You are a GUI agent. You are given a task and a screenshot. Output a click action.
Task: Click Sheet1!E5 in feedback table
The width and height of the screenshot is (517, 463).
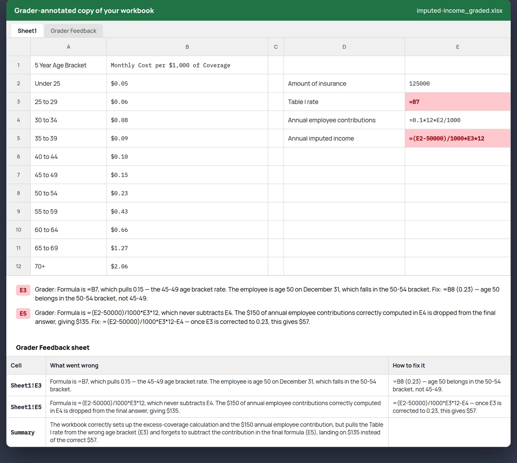click(x=26, y=407)
